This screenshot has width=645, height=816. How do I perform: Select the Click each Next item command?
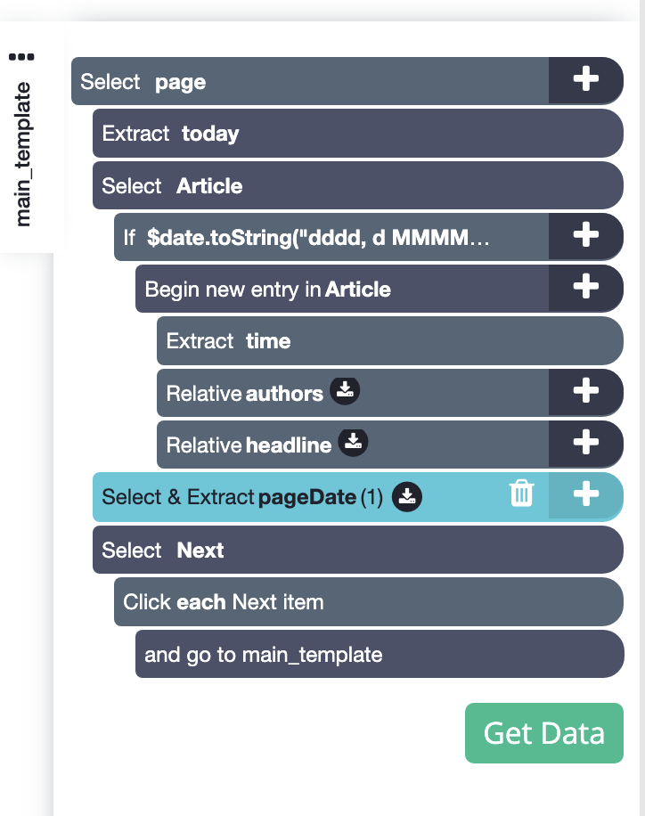[367, 601]
